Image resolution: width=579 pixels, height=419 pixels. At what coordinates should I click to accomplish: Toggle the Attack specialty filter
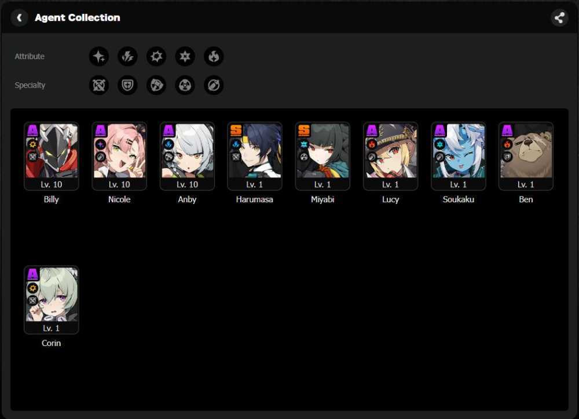[x=99, y=85]
